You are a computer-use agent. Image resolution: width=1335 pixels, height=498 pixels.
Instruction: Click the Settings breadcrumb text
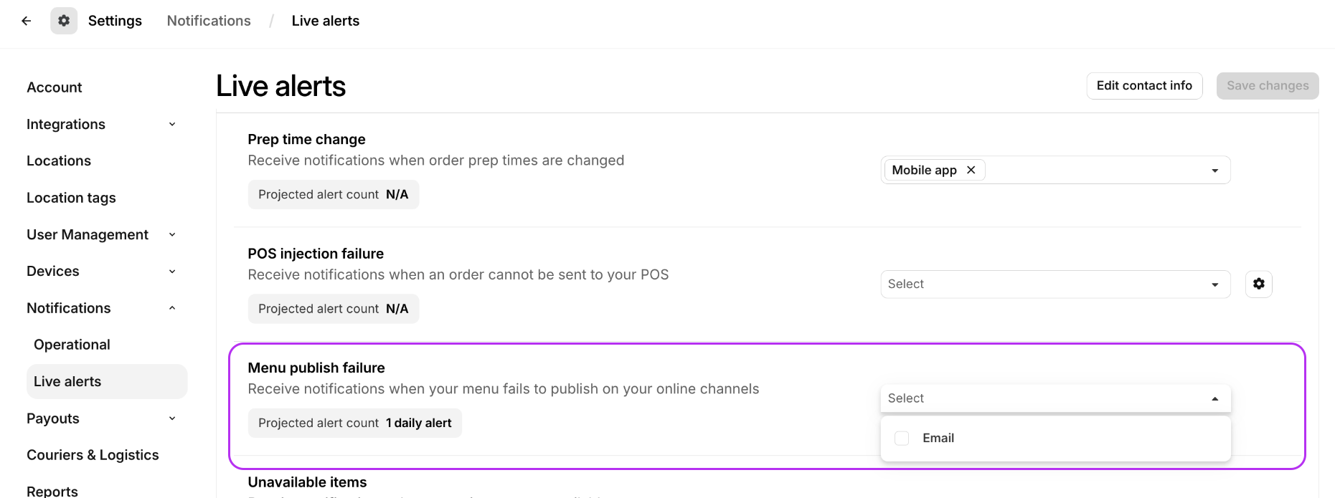[x=115, y=21]
